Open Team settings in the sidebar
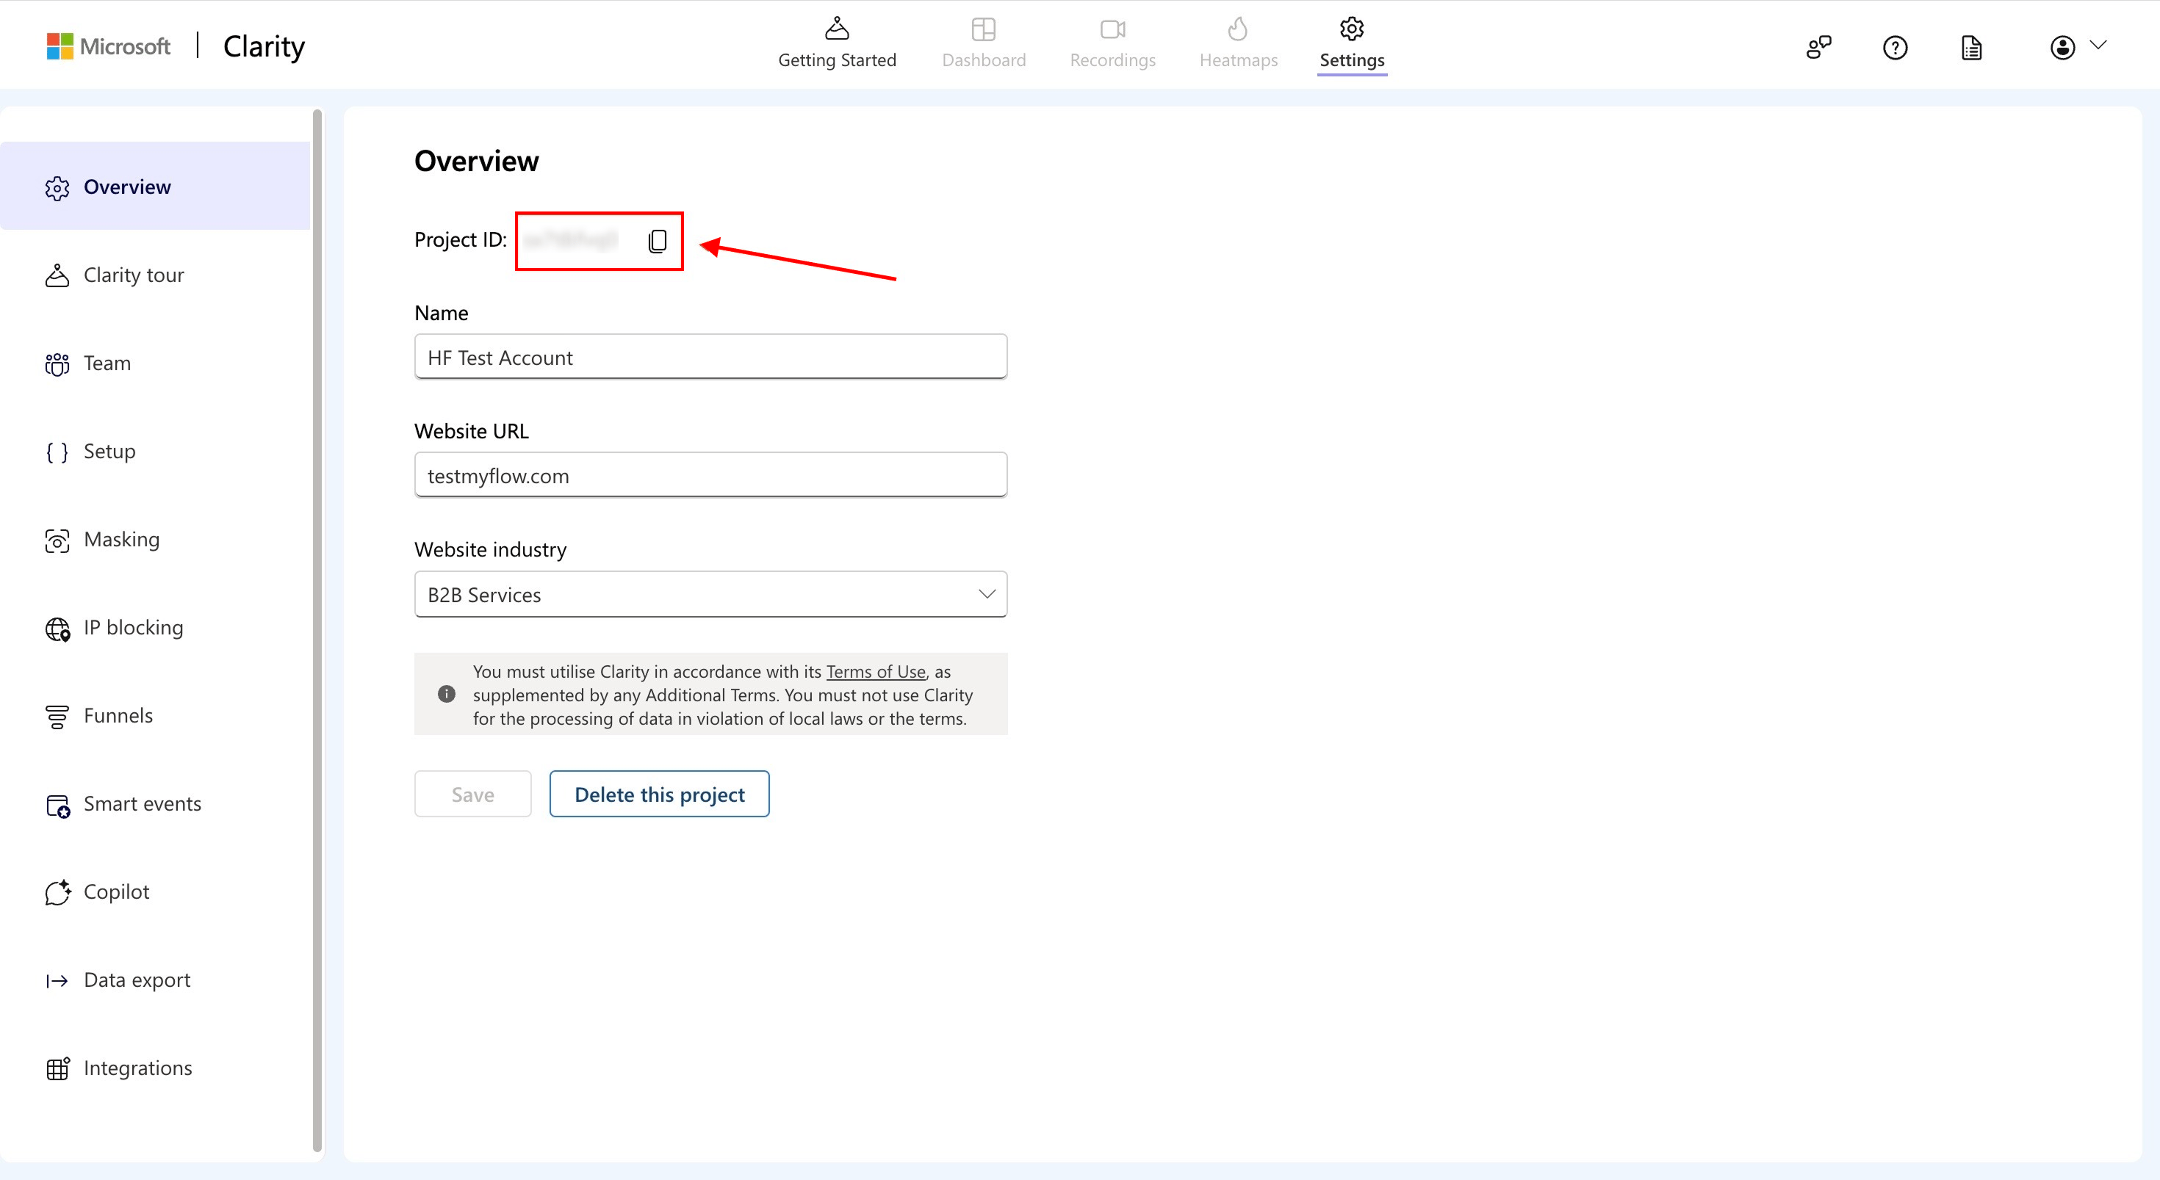The height and width of the screenshot is (1180, 2160). [x=155, y=363]
